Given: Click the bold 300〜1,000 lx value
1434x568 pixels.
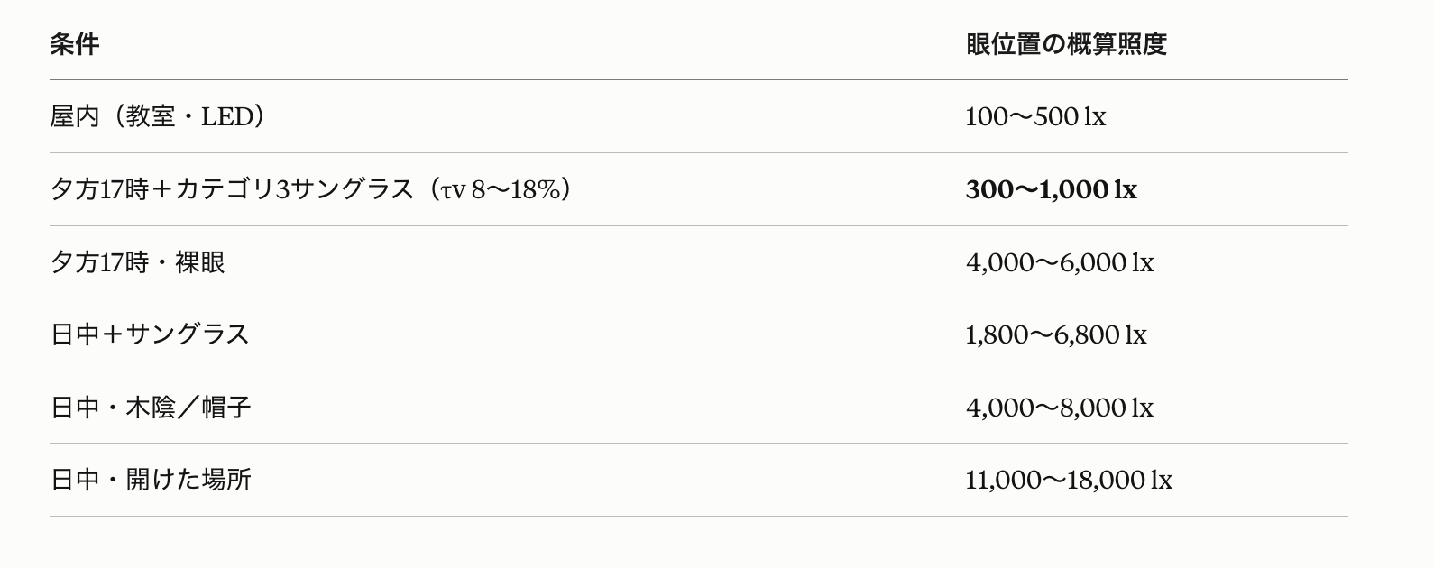Looking at the screenshot, I should click(1051, 189).
